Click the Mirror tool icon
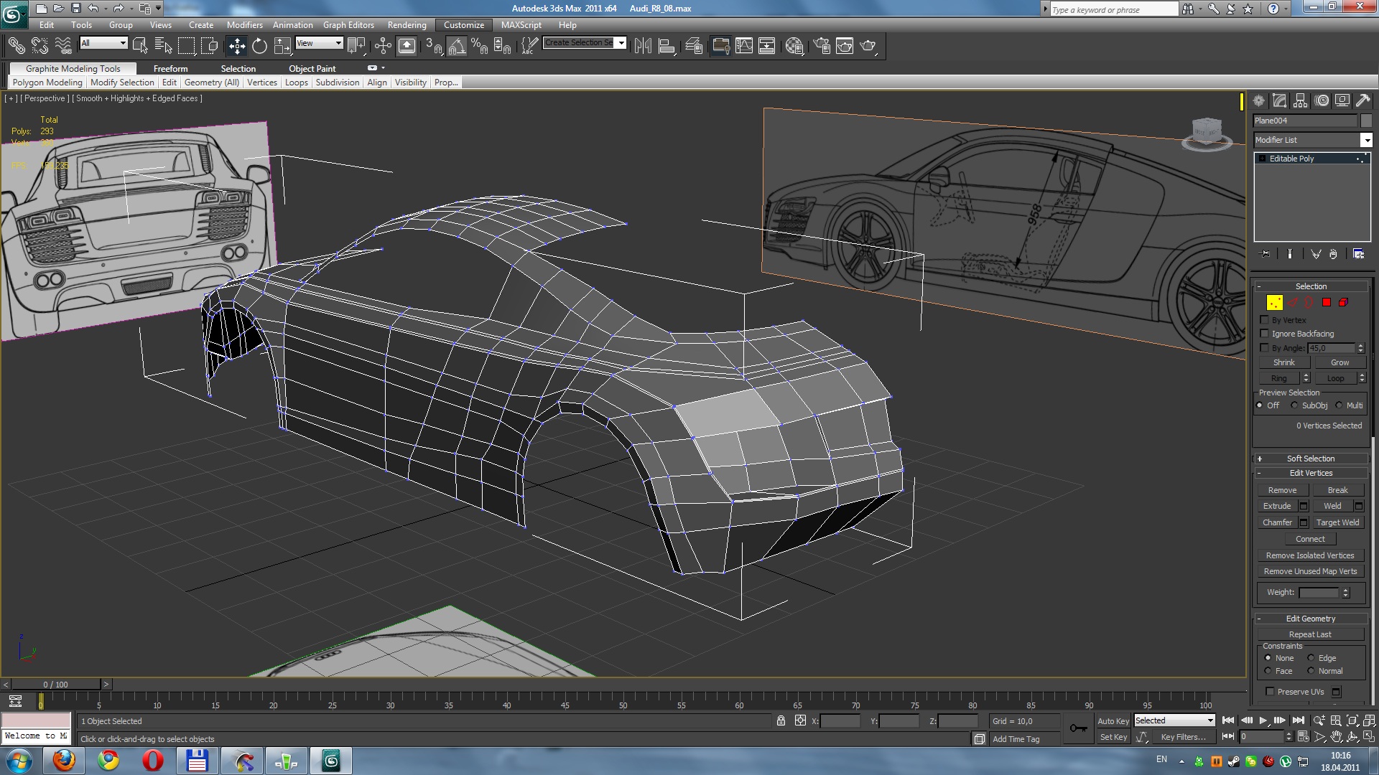Image resolution: width=1379 pixels, height=775 pixels. click(x=643, y=47)
